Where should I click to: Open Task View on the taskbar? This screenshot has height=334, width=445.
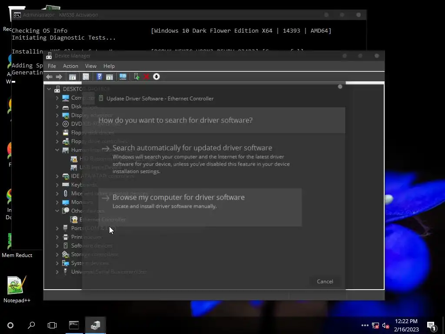[52, 325]
